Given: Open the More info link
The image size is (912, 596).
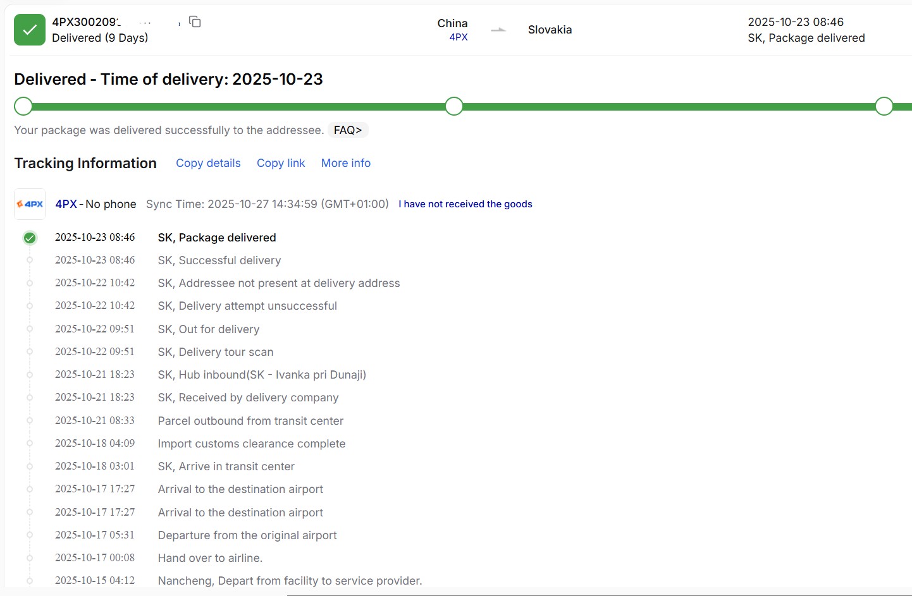Looking at the screenshot, I should pyautogui.click(x=345, y=163).
